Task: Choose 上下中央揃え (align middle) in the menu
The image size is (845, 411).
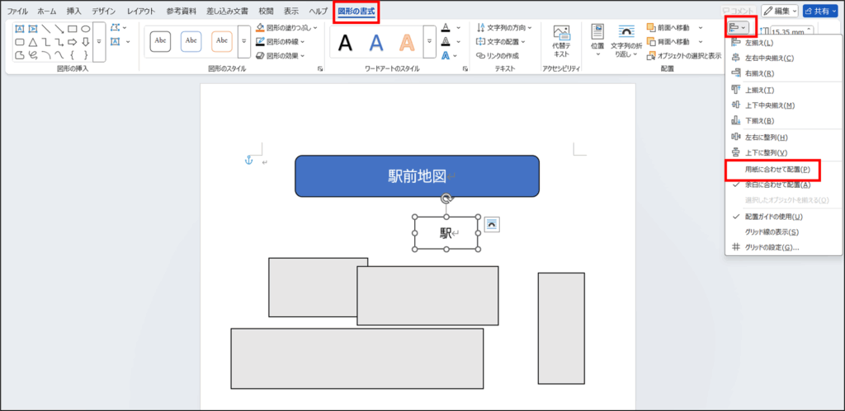Action: [769, 105]
